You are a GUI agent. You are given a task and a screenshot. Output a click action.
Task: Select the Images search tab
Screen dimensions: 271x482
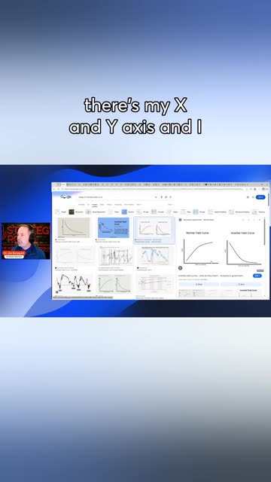95,204
